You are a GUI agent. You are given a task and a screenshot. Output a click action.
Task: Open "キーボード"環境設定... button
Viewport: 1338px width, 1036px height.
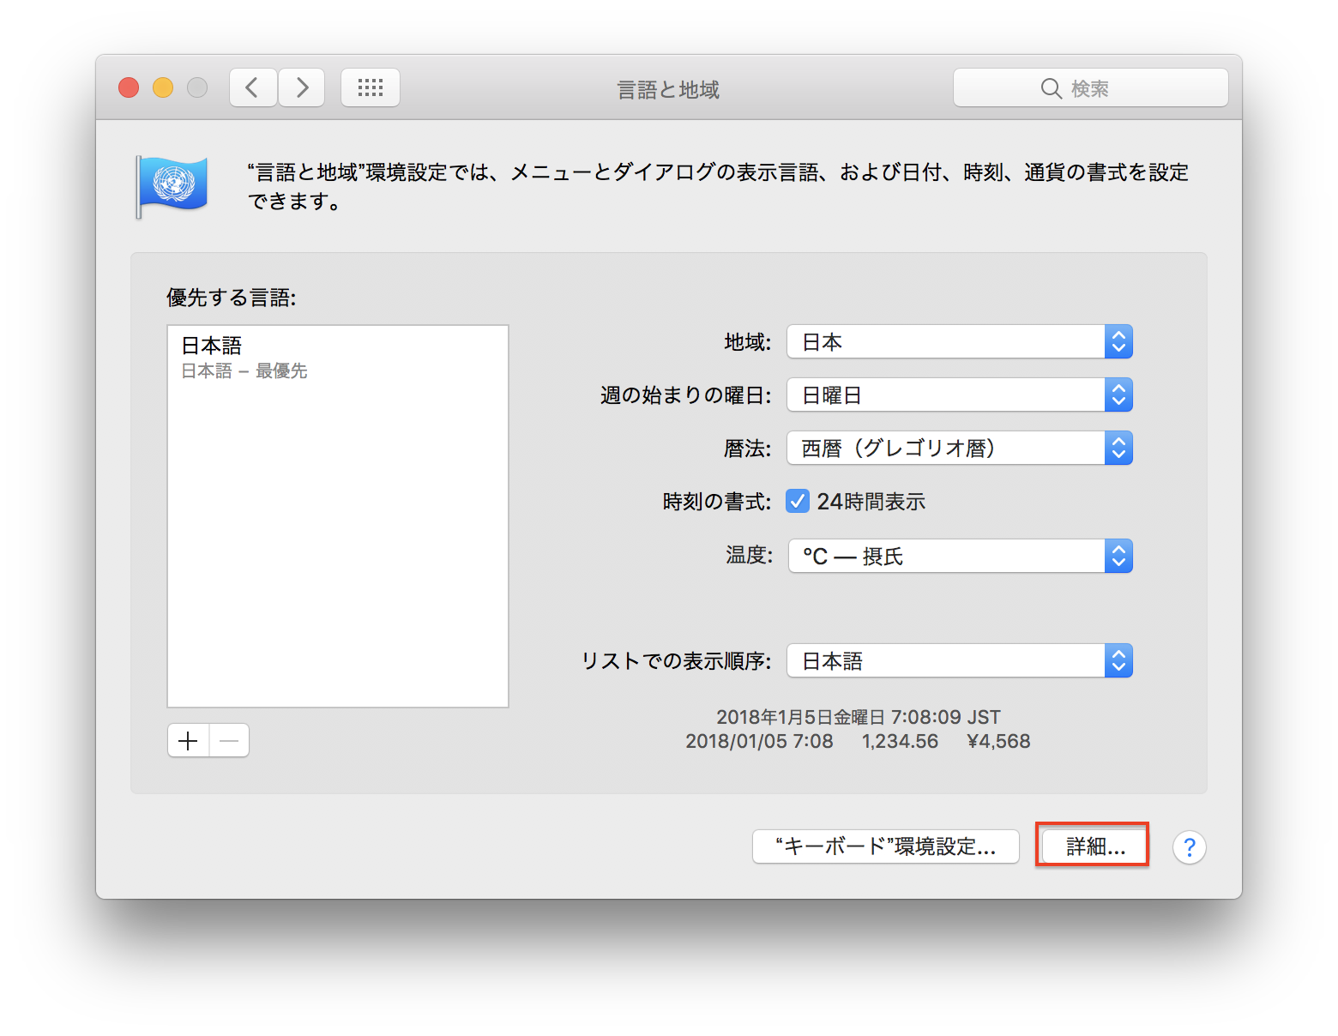coord(885,846)
